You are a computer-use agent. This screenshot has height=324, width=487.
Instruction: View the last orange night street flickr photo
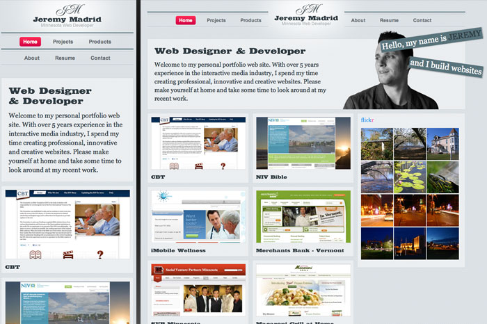(442, 211)
